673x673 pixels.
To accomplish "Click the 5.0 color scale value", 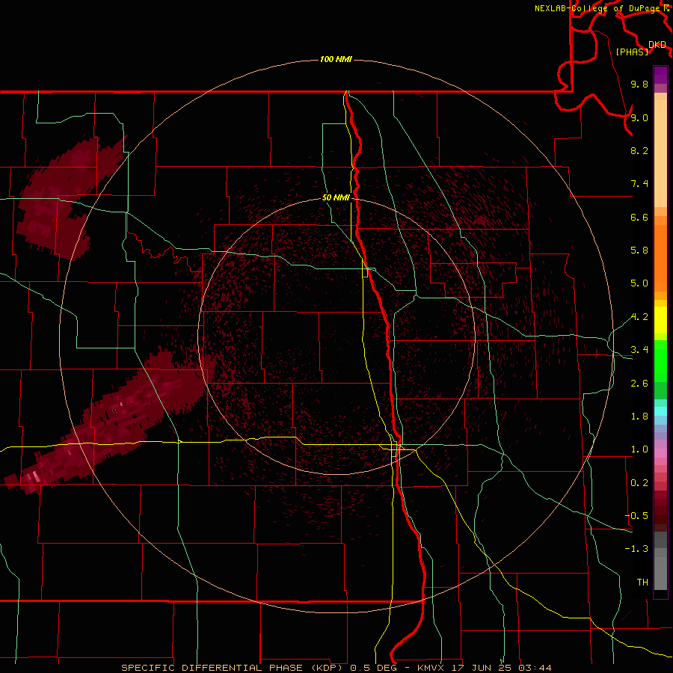I will [x=639, y=283].
